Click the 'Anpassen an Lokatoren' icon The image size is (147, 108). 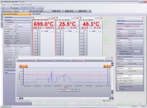pos(56,61)
